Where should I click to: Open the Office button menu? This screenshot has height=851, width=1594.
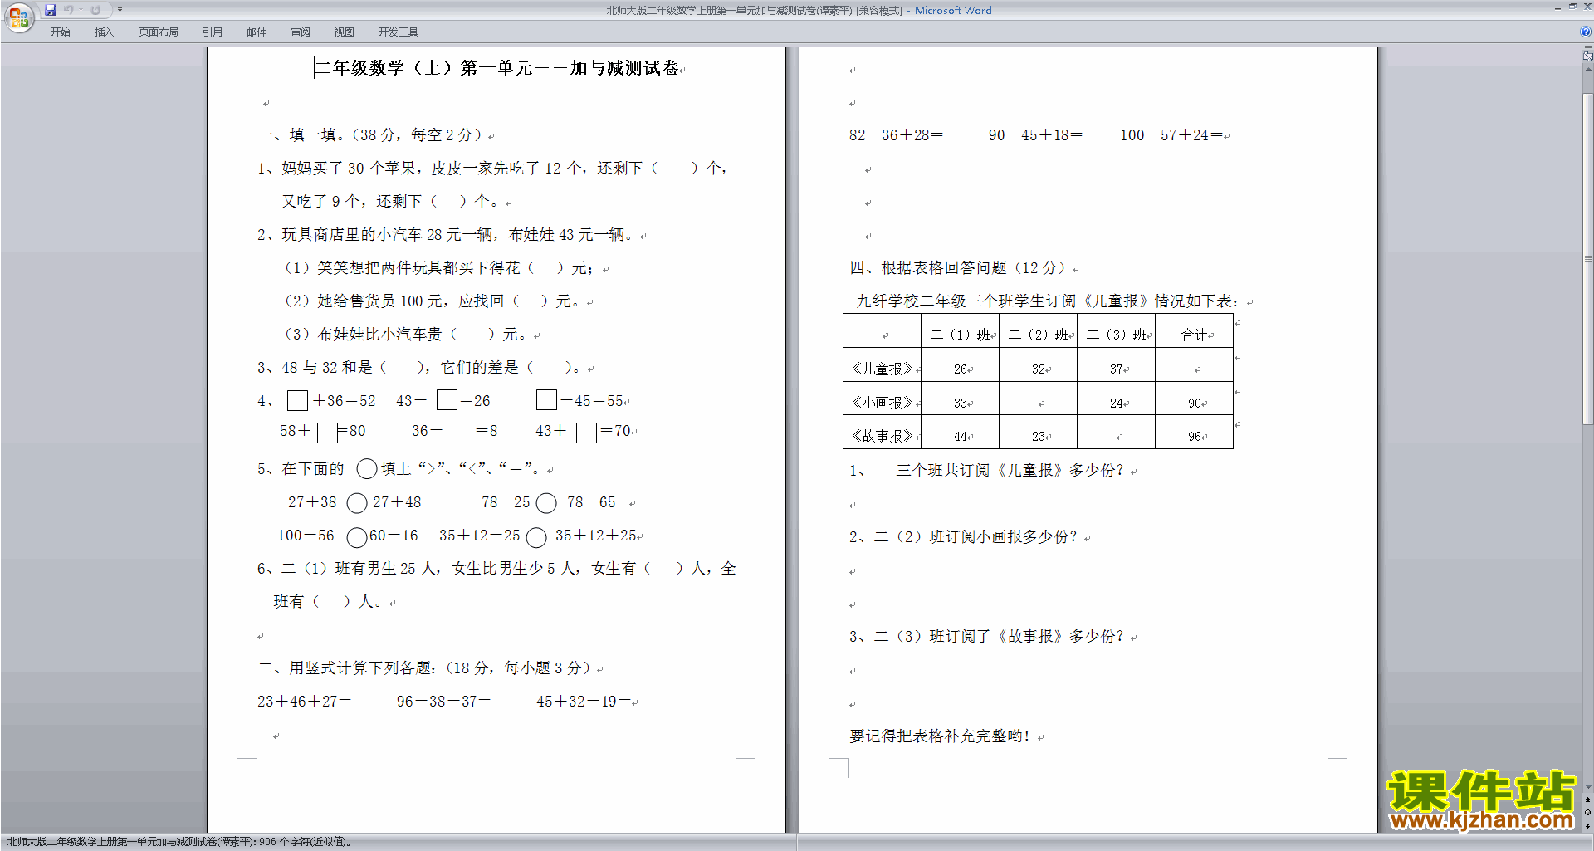point(18,17)
